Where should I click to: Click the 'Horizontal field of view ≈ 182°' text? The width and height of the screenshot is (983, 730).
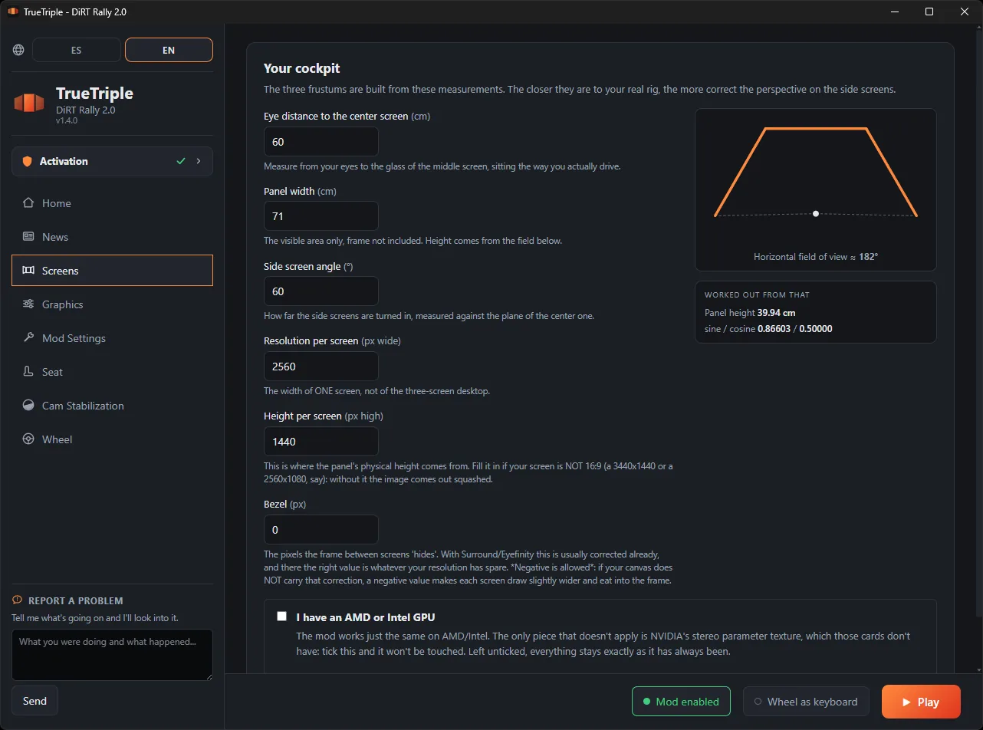(x=816, y=257)
